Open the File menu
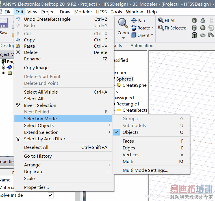Screen dimensions: 215x201 (8, 12)
